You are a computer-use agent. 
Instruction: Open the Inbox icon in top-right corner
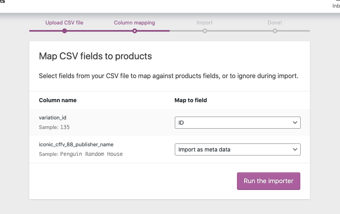(x=336, y=4)
